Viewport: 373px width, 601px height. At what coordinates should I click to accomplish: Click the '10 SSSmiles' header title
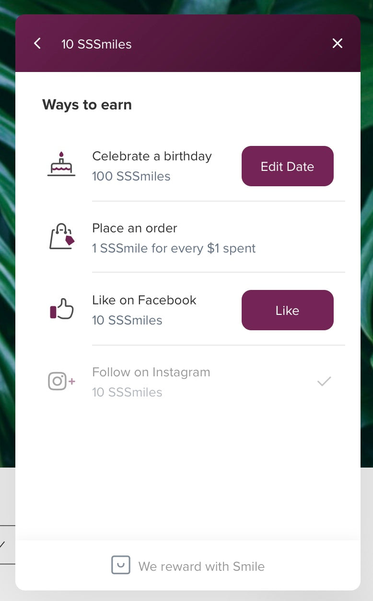(x=96, y=44)
